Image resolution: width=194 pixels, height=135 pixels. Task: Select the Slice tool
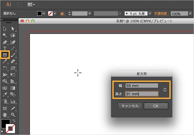tap(13, 108)
